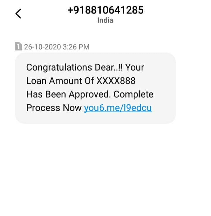211x216 pixels.
Task: Tap the words Loan Amount Of
Action: pos(60,81)
